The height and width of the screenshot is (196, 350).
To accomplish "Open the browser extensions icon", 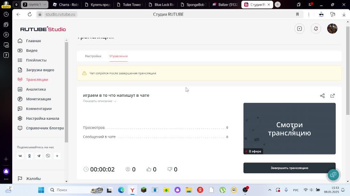I will coord(333,14).
